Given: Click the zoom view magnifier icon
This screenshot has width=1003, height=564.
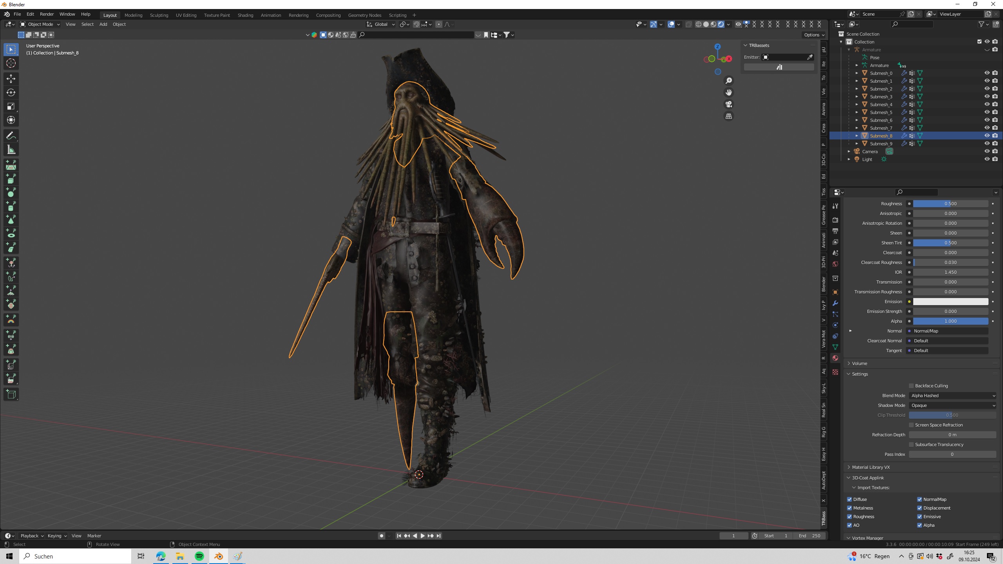Looking at the screenshot, I should click(729, 81).
